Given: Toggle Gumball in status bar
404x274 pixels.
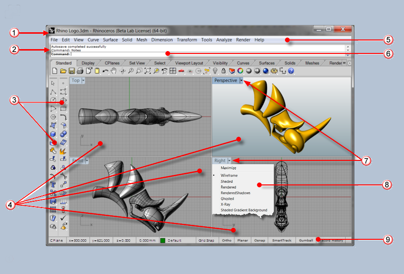Looking at the screenshot, I should click(x=306, y=240).
